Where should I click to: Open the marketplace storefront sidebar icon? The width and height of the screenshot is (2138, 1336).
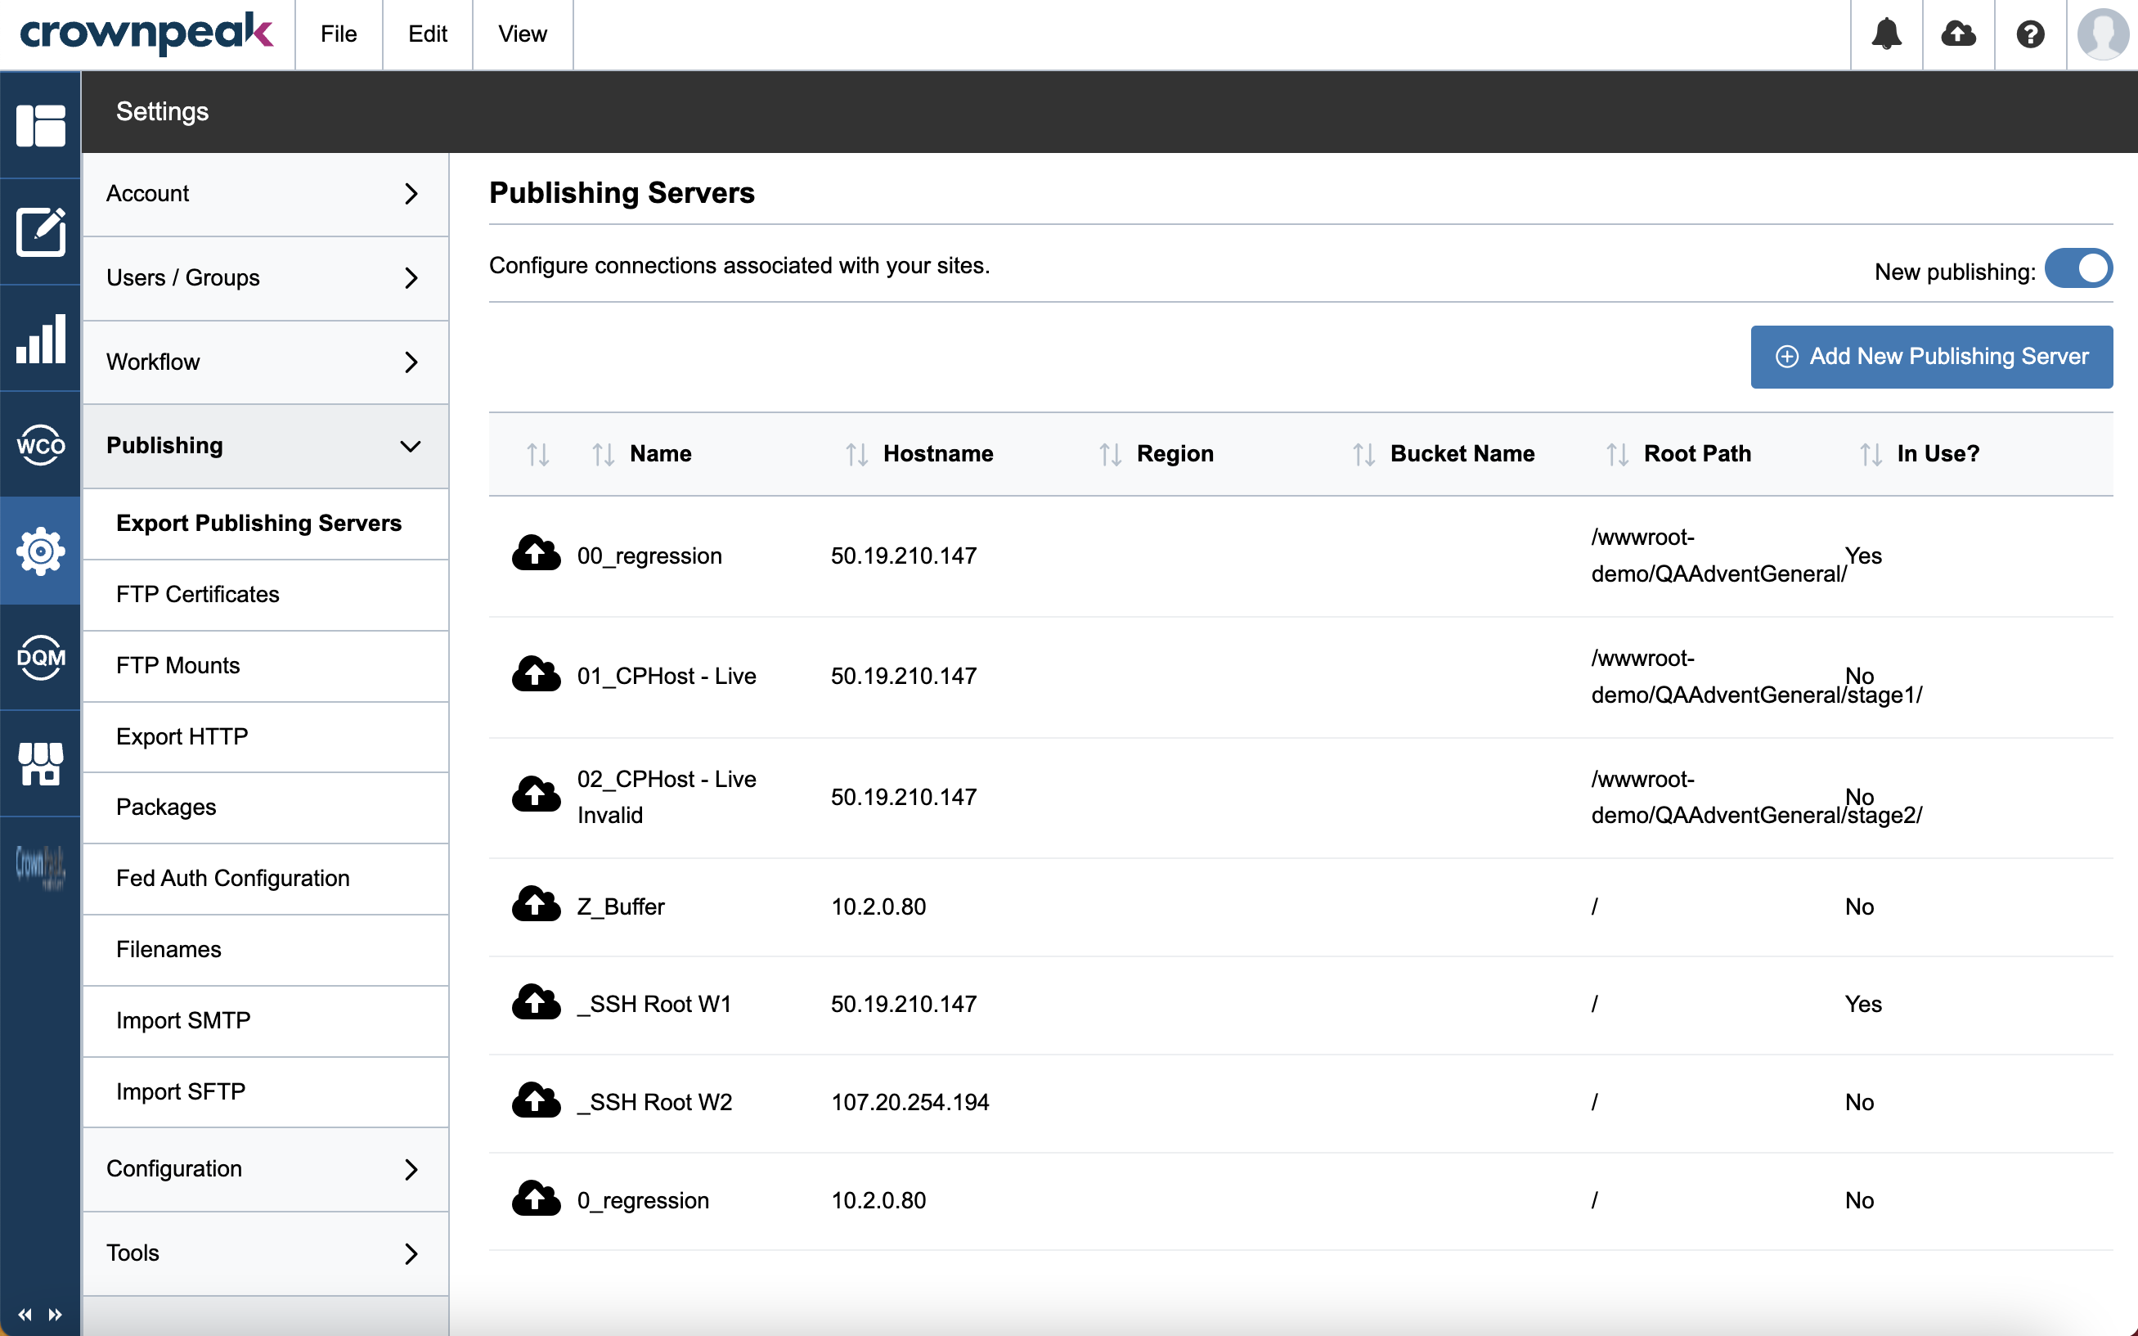click(41, 763)
